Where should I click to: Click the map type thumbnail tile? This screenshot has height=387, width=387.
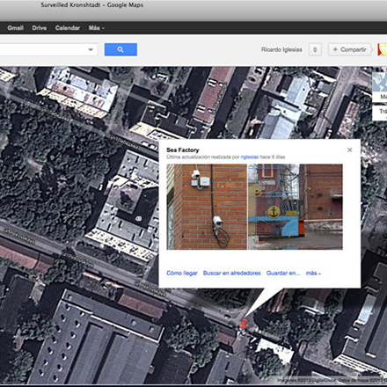[x=380, y=87]
